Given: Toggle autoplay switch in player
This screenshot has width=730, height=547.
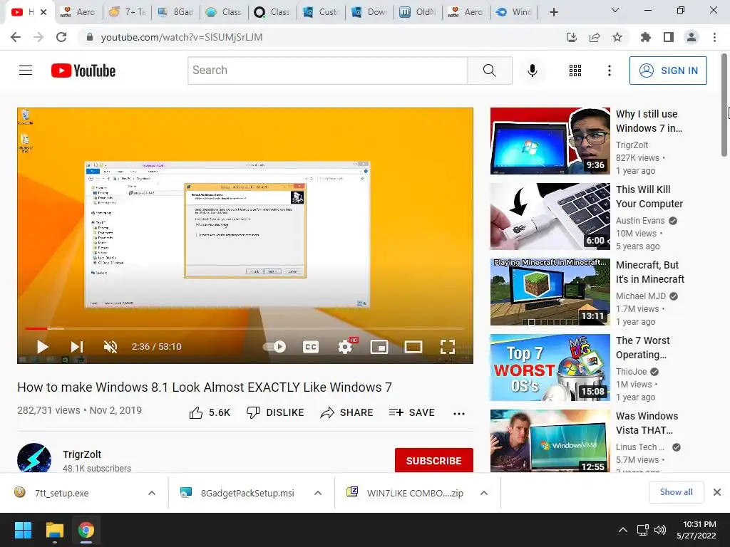Looking at the screenshot, I should (x=274, y=347).
